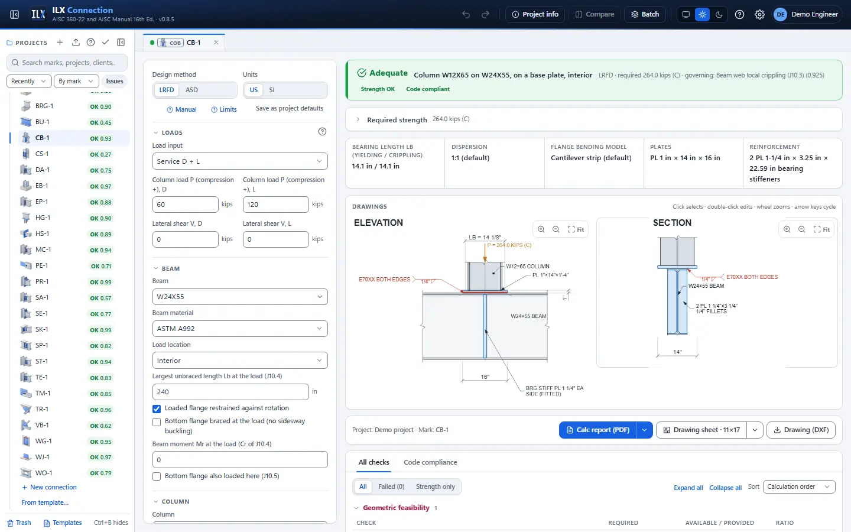The image size is (851, 532).
Task: Open the Load location dropdown
Action: tap(240, 361)
